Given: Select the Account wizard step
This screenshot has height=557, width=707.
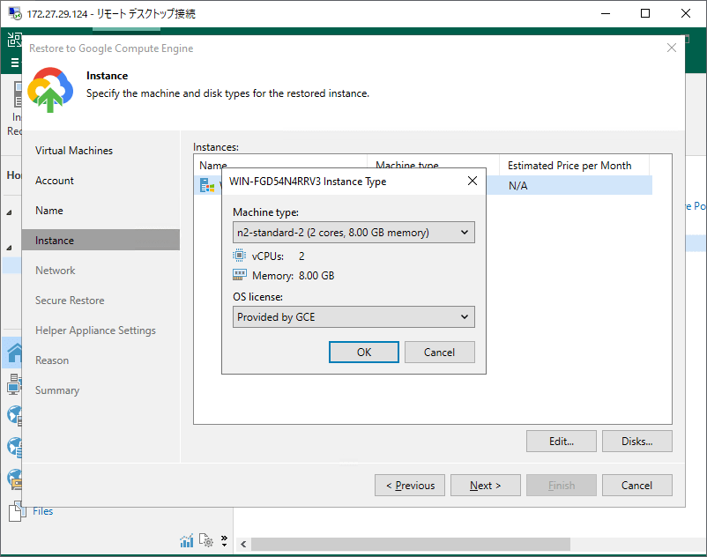Looking at the screenshot, I should [x=55, y=181].
